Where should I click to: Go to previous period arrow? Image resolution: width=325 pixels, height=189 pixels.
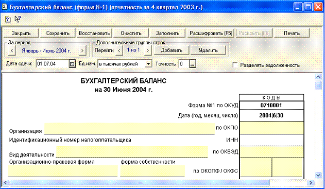coord(12,50)
